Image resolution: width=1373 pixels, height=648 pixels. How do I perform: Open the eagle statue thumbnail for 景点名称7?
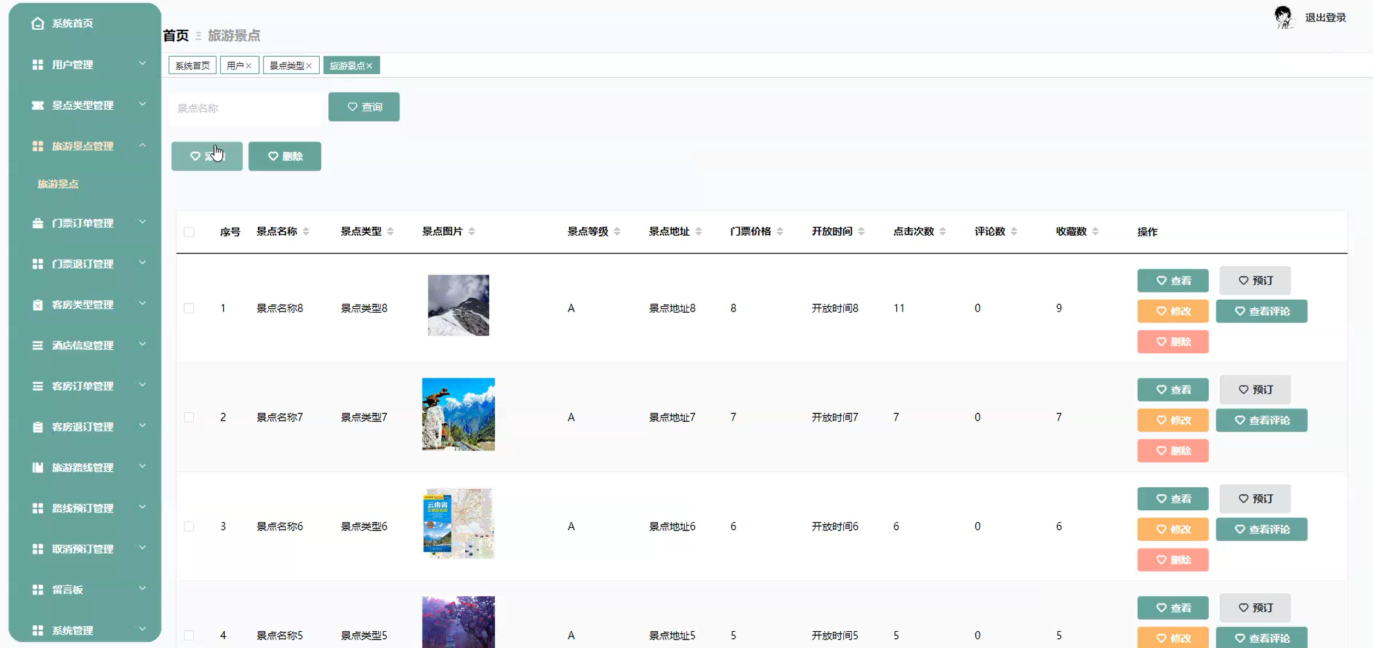click(x=458, y=414)
